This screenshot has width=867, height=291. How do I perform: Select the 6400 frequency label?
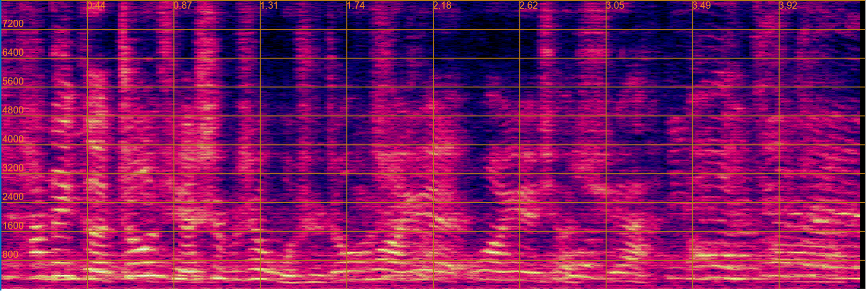[13, 52]
